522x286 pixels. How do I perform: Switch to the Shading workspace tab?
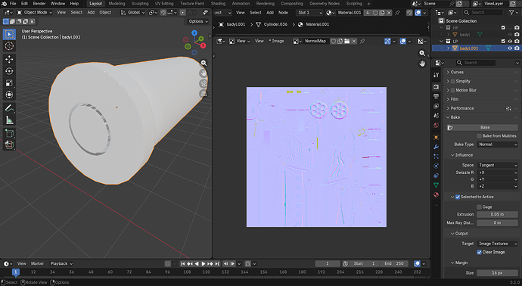point(218,4)
